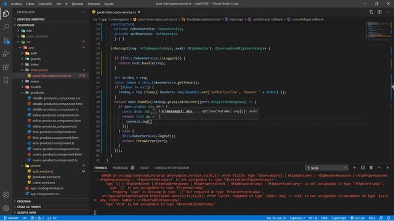Open the sixth activity bar icon below Extensions

click(6, 80)
